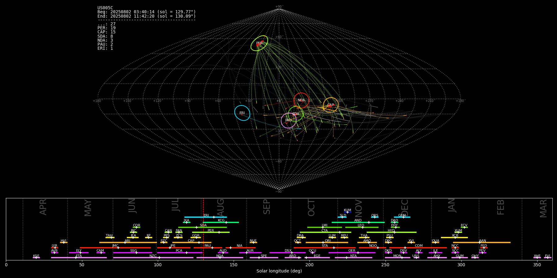Click the MAR month label on timeline
Image resolution: width=557 pixels, height=278 pixels.
543,208
